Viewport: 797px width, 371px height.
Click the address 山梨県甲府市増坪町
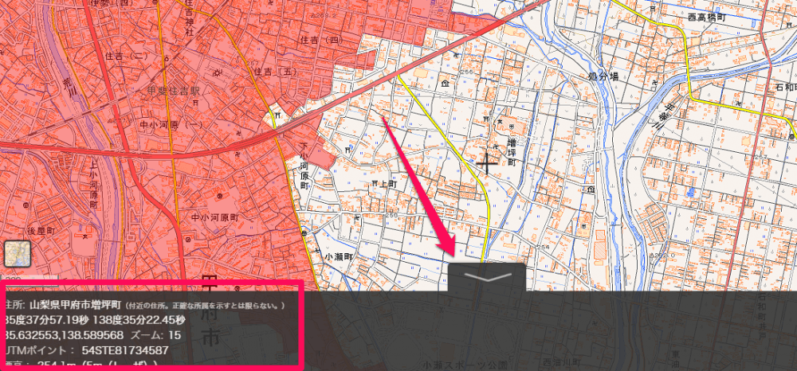(75, 306)
